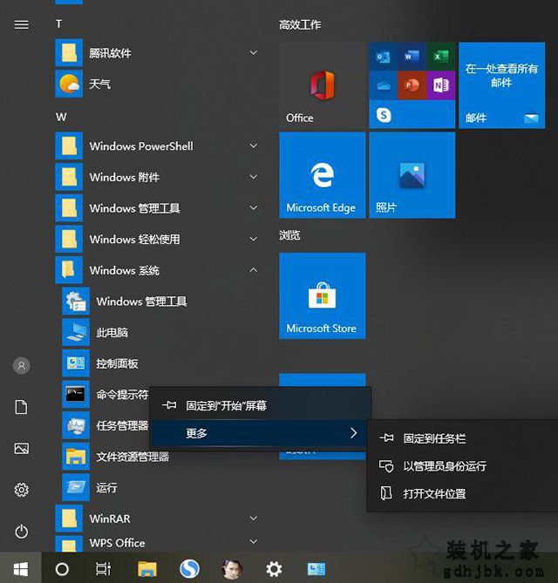Viewport: 558px width, 583px height.
Task: Expand the Windows 附件 folder chevron
Action: click(x=254, y=177)
